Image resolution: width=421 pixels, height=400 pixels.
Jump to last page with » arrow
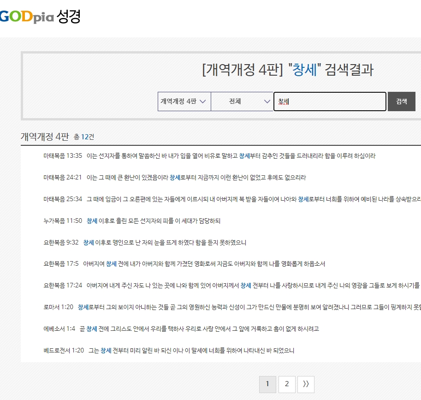click(306, 384)
